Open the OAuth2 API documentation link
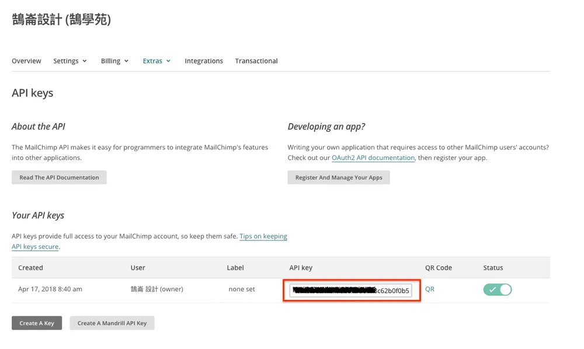 [x=373, y=158]
